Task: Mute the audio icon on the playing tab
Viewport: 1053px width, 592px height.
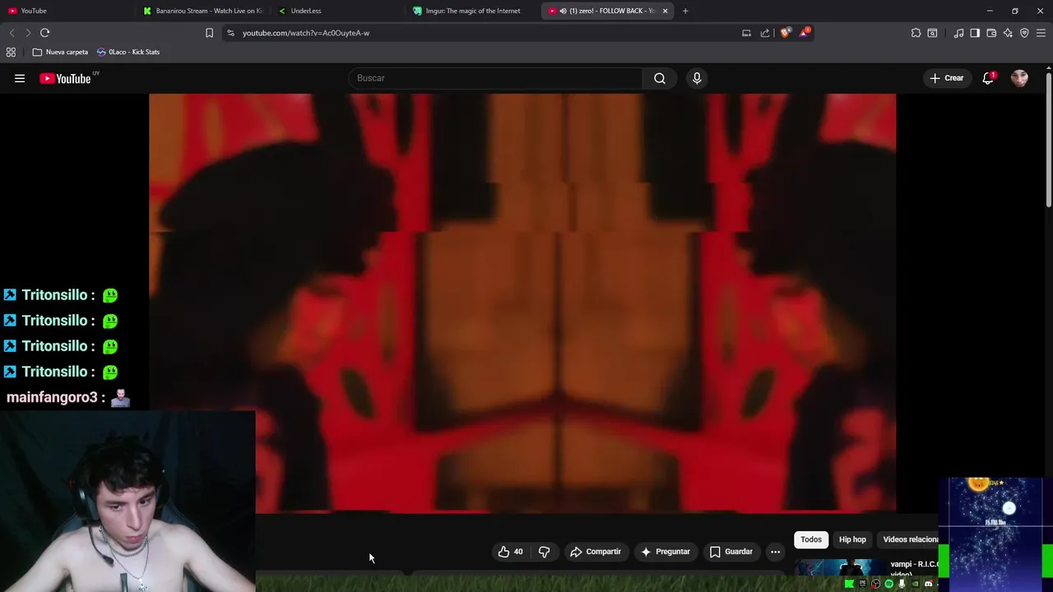Action: [563, 11]
